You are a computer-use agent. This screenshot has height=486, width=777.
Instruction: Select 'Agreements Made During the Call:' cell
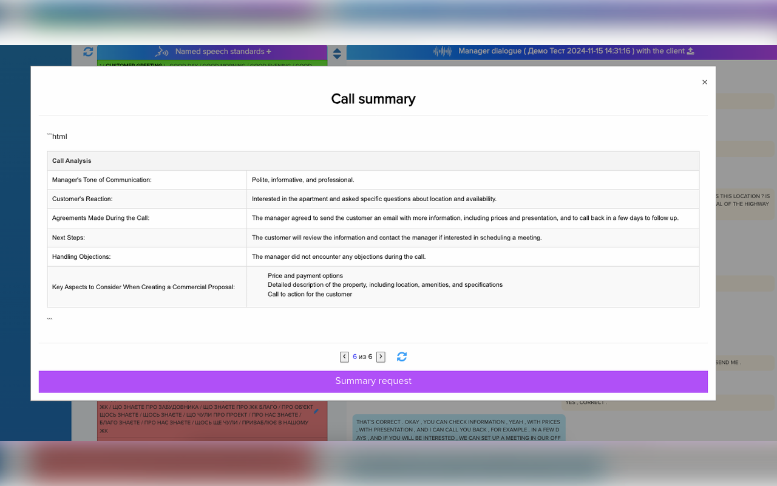(x=147, y=218)
